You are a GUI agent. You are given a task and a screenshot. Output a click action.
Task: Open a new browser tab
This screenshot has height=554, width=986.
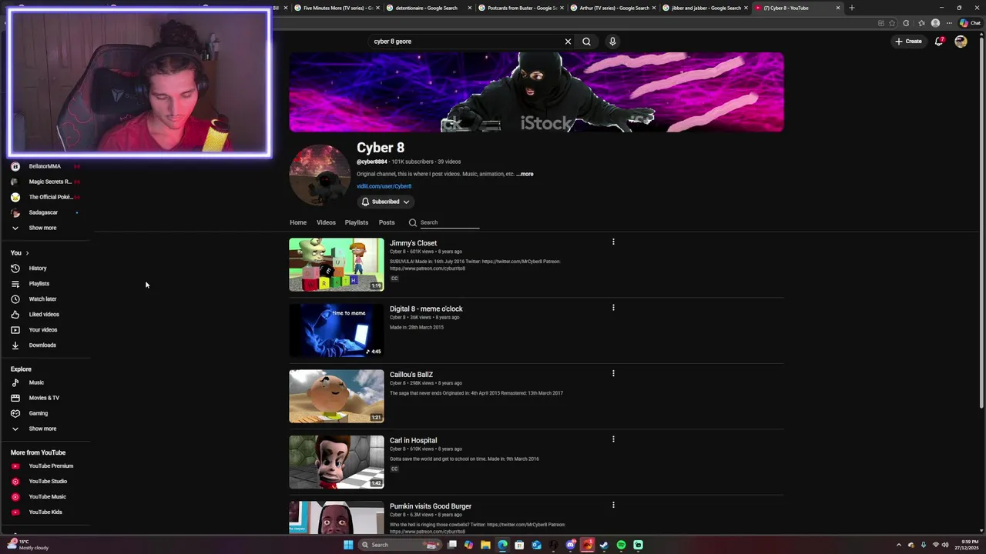[851, 8]
